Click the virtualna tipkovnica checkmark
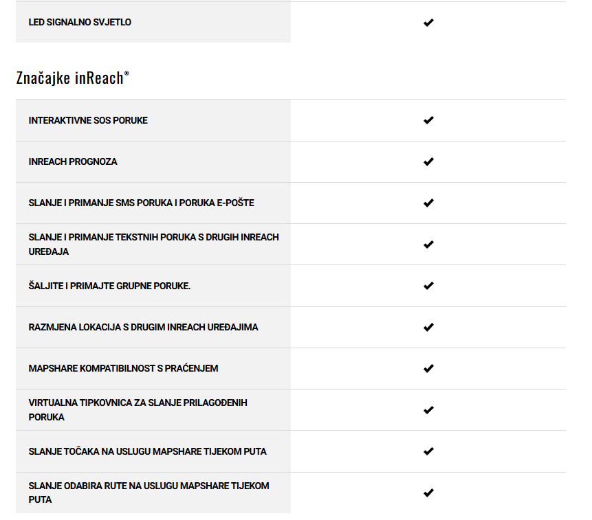The width and height of the screenshot is (592, 520). tap(428, 410)
